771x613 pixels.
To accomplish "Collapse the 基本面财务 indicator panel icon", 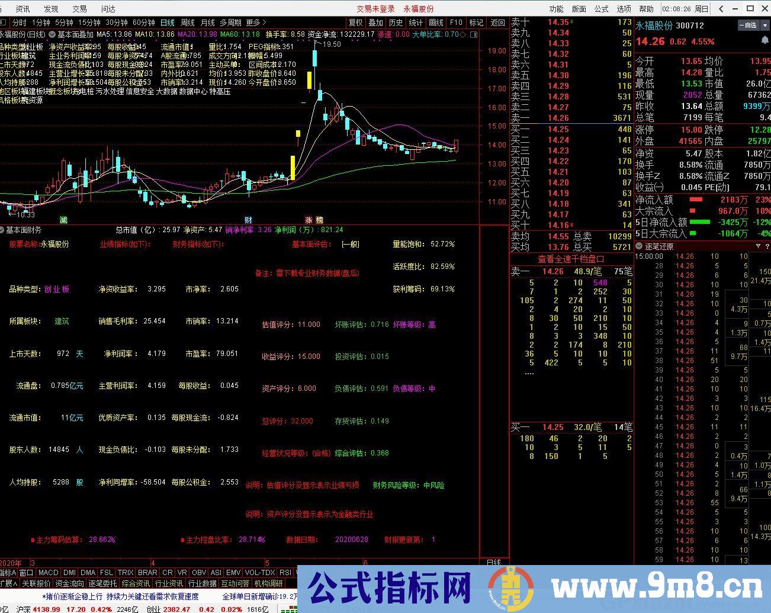I will tap(2, 230).
